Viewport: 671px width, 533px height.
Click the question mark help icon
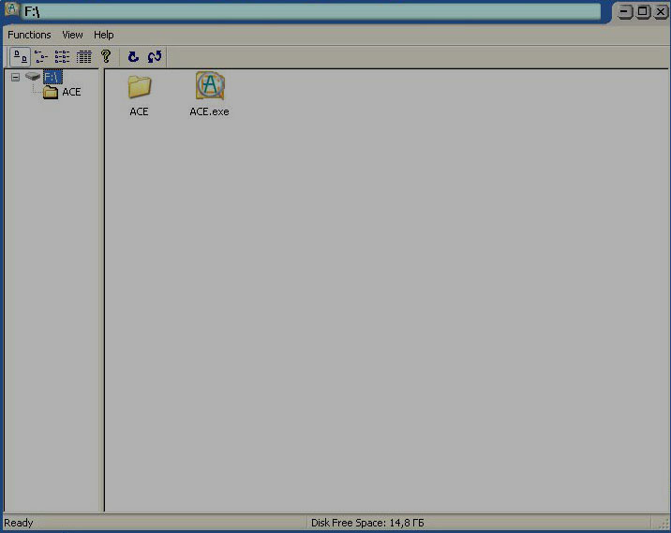click(106, 57)
